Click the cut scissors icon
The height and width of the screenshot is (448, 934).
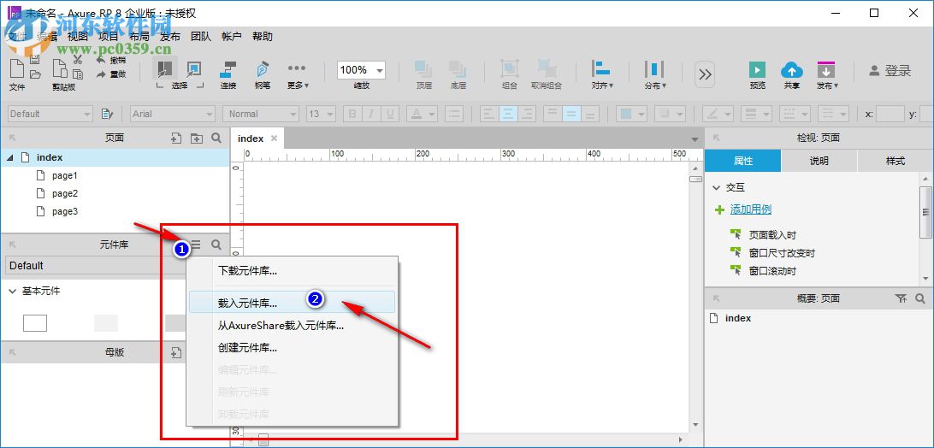[x=78, y=60]
